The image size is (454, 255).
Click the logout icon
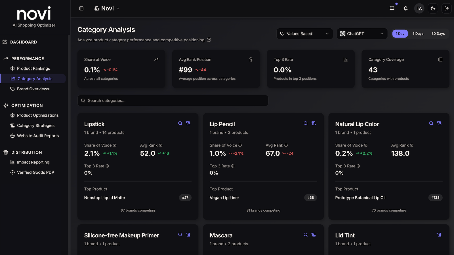446,8
